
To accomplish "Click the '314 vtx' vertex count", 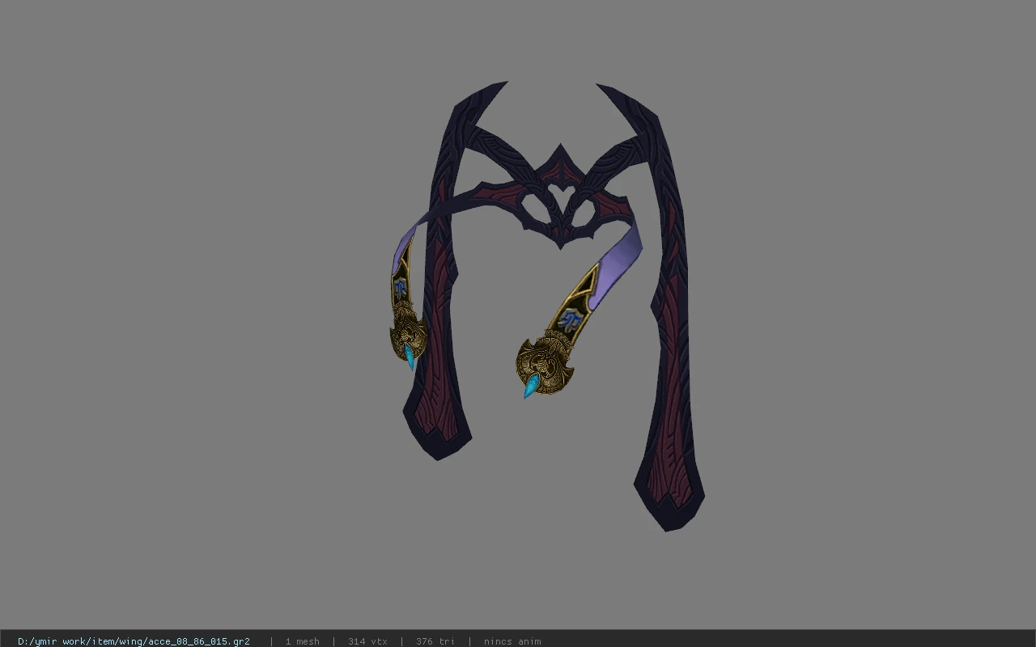I will 367,641.
